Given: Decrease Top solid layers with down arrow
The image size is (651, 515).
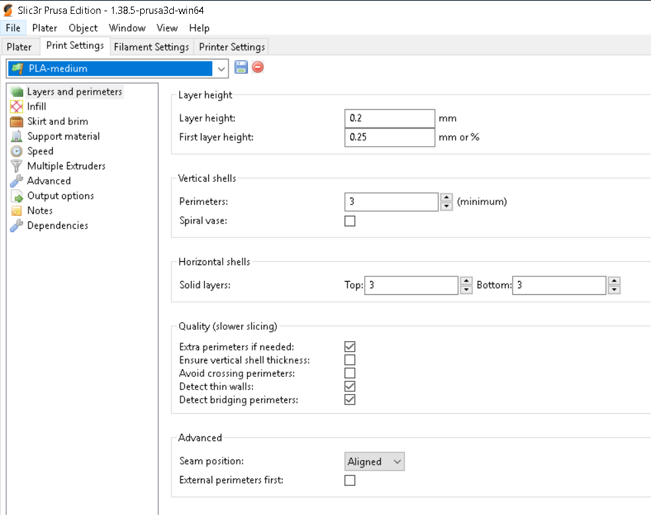Looking at the screenshot, I should pyautogui.click(x=466, y=290).
